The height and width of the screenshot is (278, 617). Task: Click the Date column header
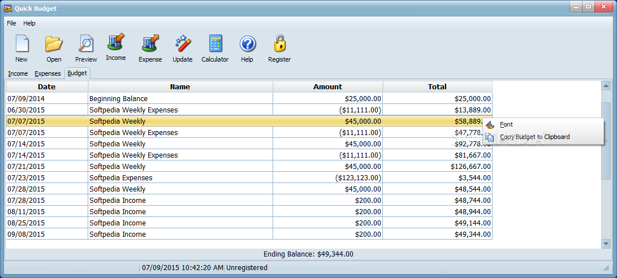pyautogui.click(x=47, y=87)
